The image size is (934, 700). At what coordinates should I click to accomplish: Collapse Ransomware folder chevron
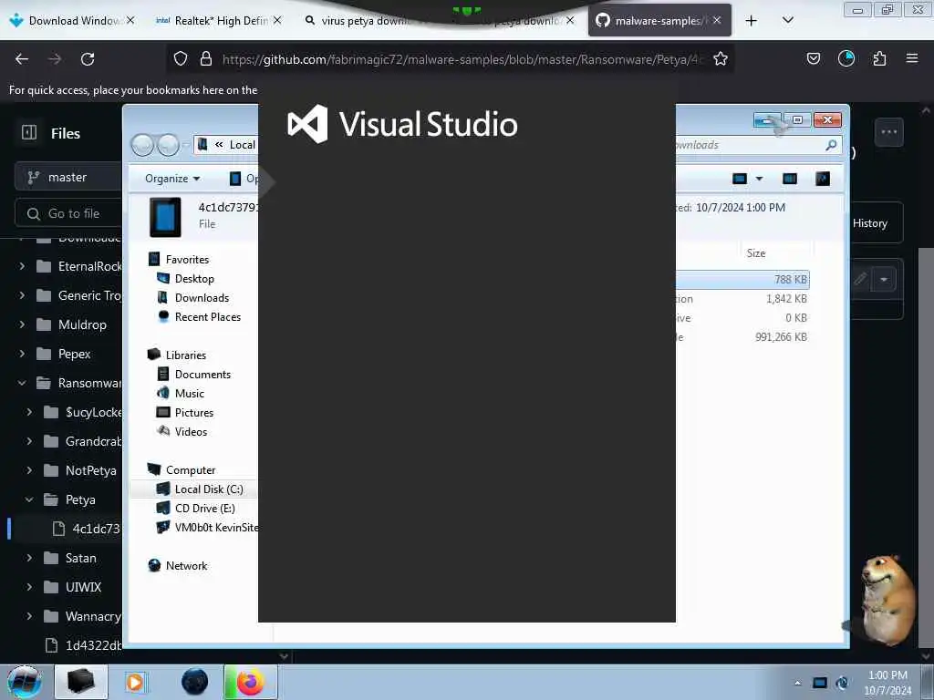pos(22,383)
